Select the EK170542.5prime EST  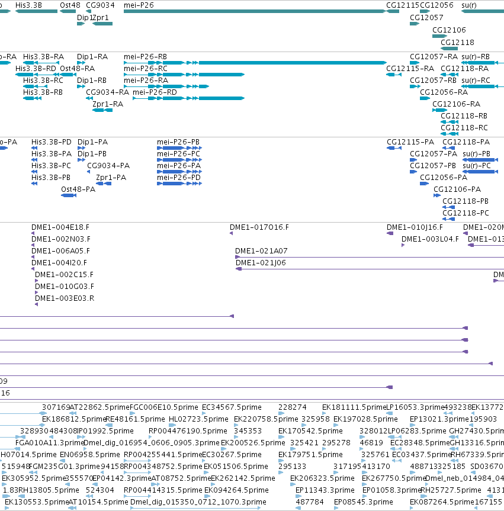(x=281, y=437)
